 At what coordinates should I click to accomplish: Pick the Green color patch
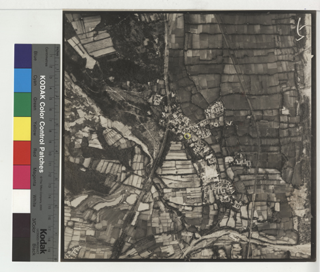point(22,104)
